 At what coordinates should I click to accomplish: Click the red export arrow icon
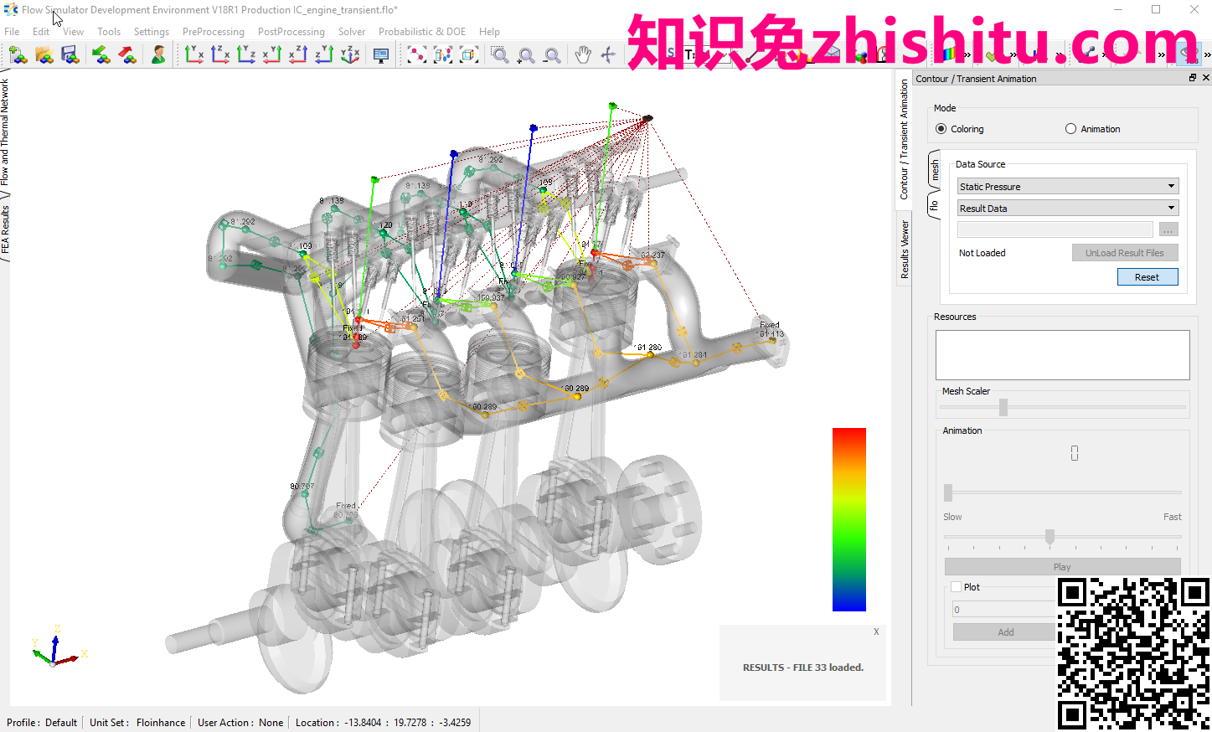[127, 55]
